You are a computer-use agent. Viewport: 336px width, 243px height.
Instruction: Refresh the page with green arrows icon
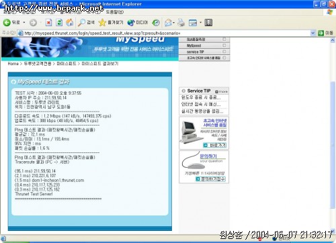[x=59, y=22]
